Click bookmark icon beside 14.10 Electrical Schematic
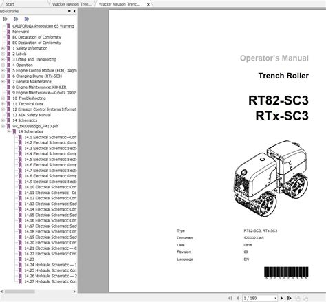This screenshot has width=326, height=302. point(20,187)
